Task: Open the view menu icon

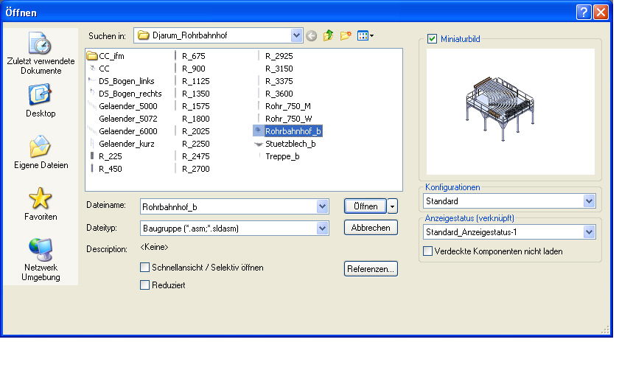Action: (x=366, y=35)
